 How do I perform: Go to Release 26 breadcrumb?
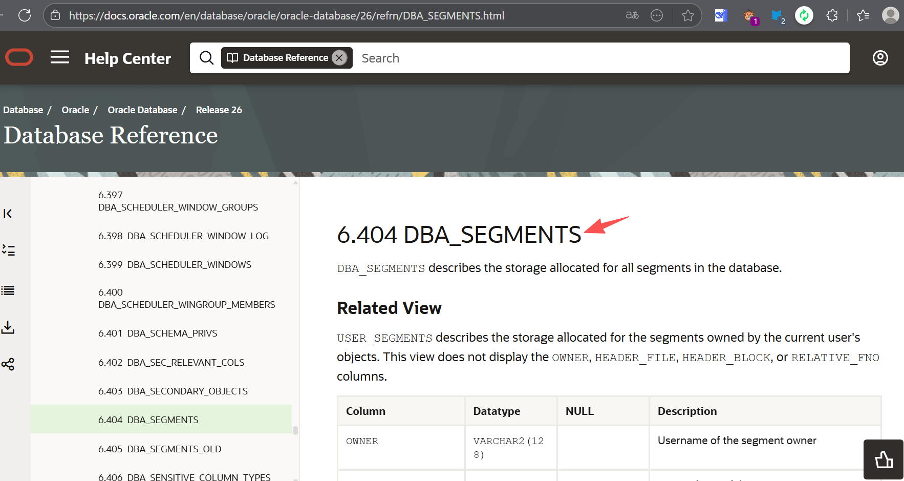[x=219, y=110]
